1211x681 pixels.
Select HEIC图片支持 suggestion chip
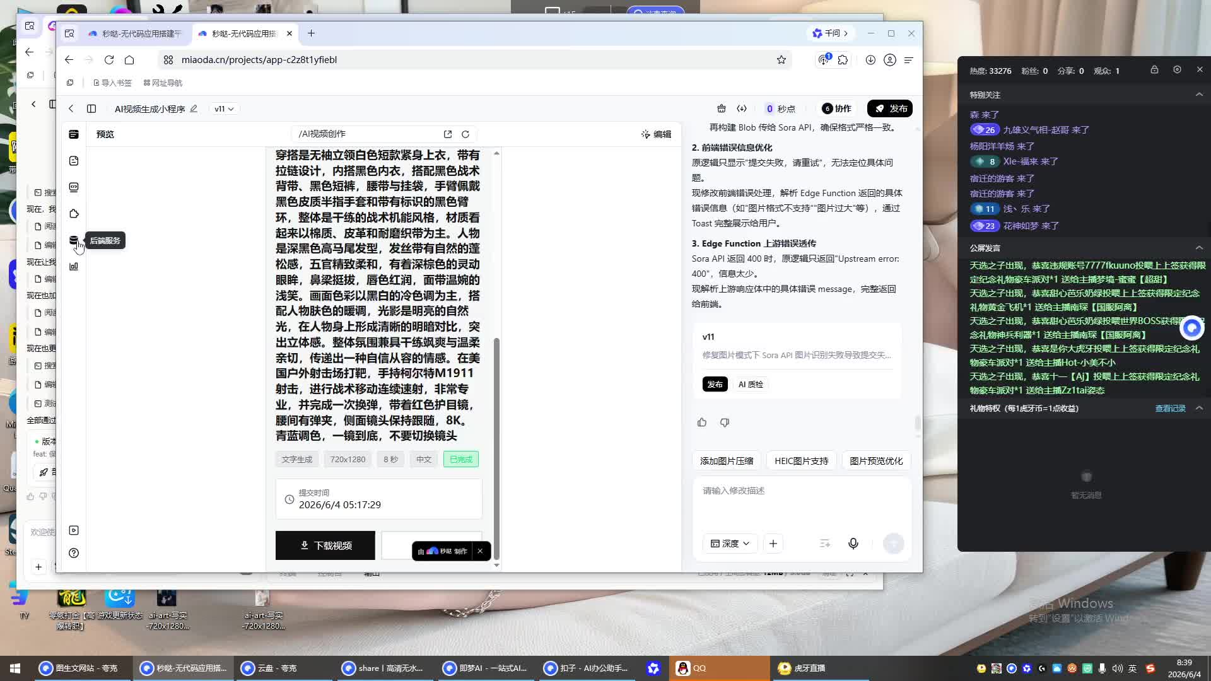[802, 461]
